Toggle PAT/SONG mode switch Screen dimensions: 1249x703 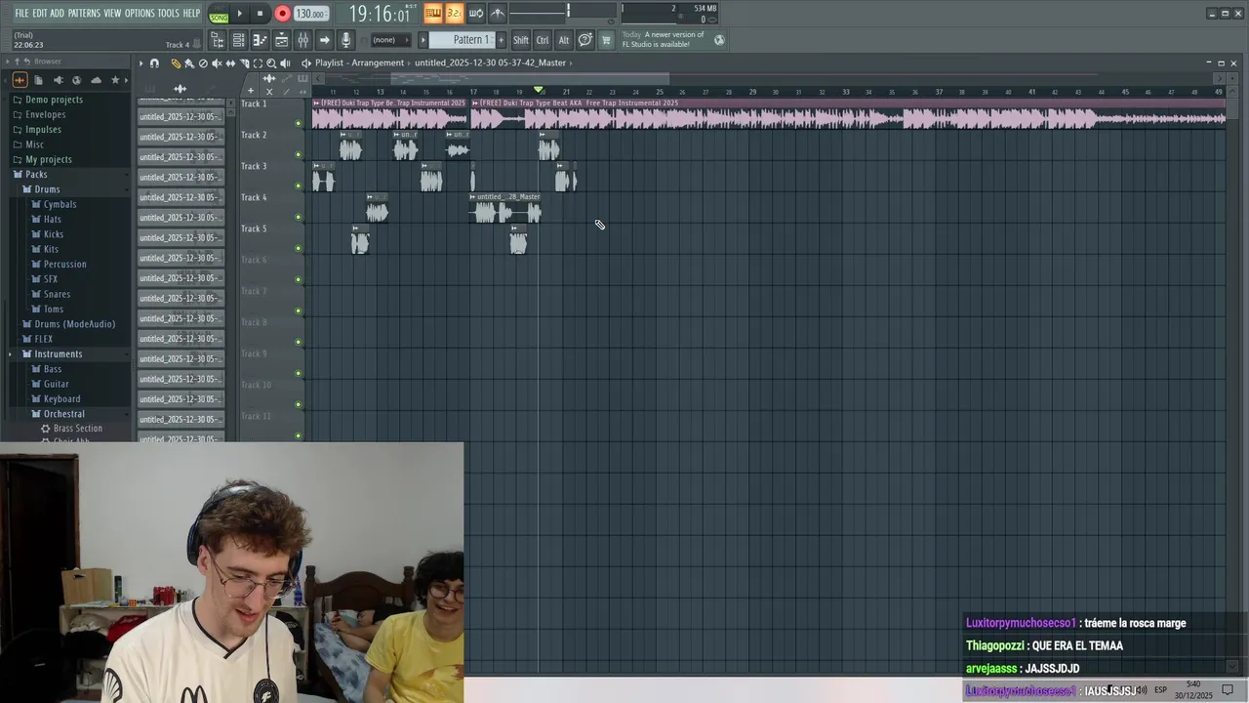coord(219,14)
